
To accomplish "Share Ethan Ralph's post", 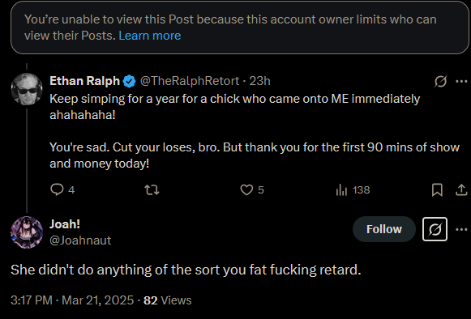I will [461, 190].
